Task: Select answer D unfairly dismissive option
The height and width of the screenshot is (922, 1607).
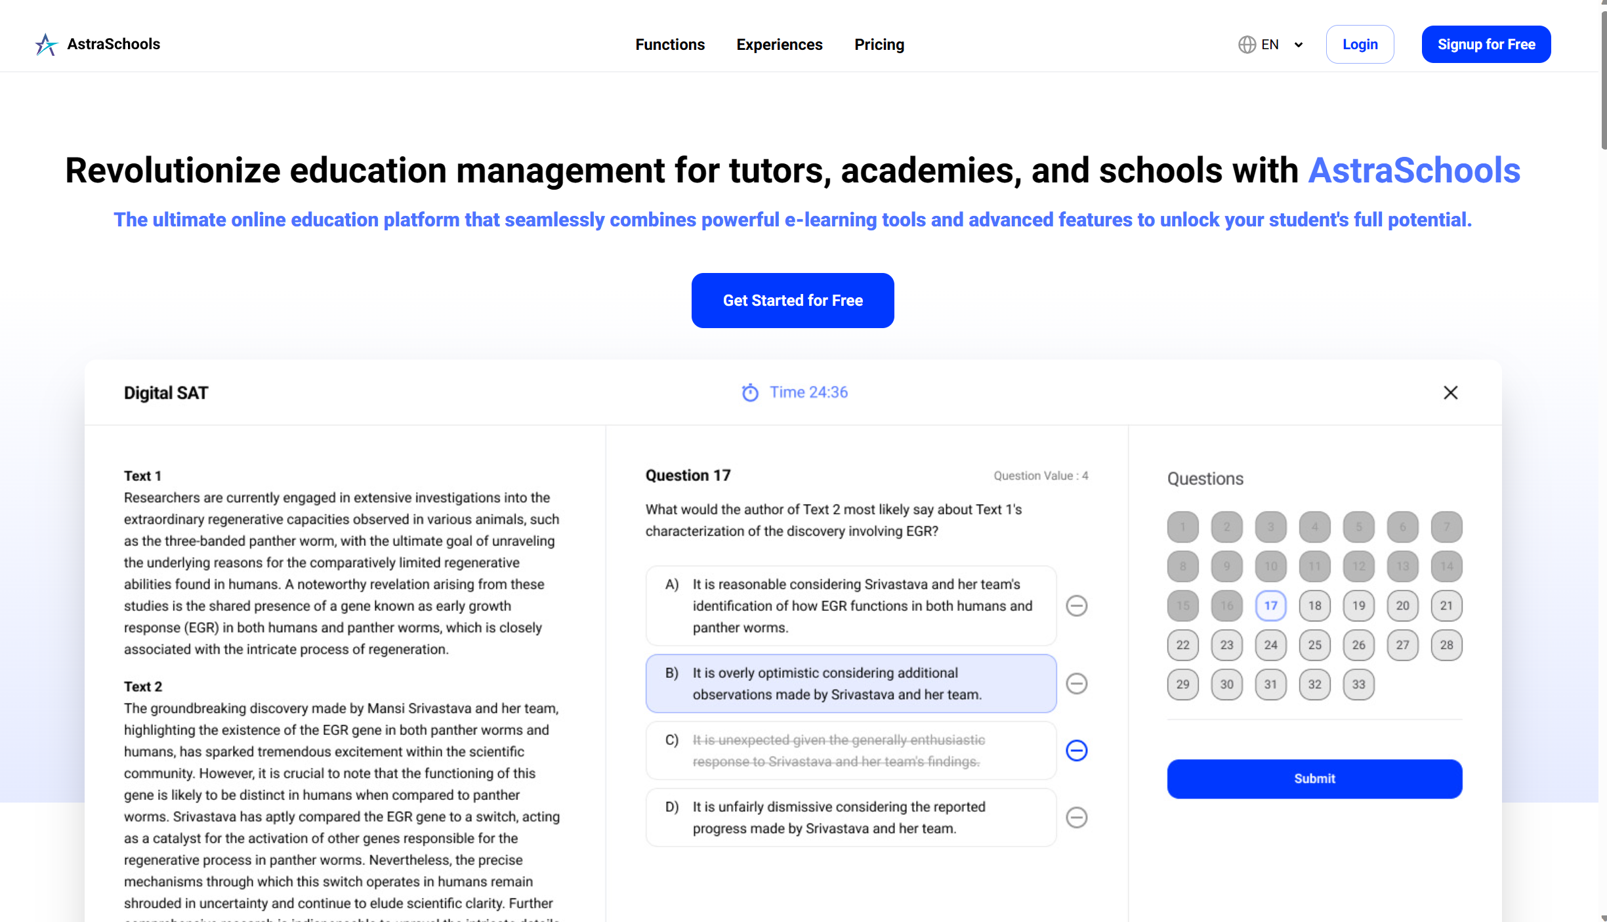Action: point(850,818)
